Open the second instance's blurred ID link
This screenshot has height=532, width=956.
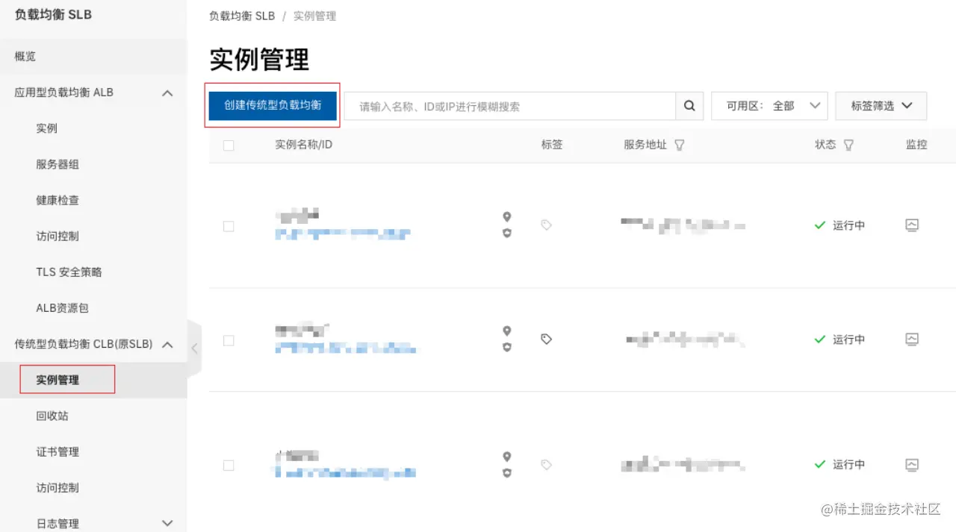(x=346, y=348)
